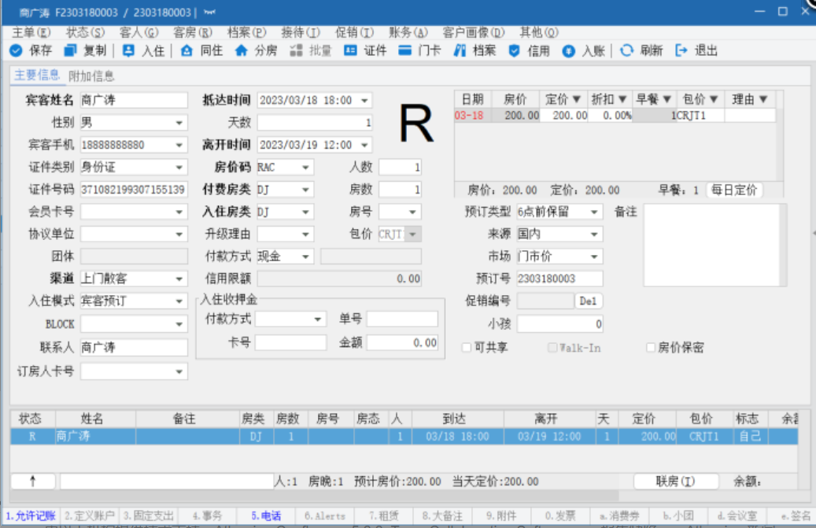Click the deposit 金额 input field
This screenshot has width=816, height=528.
coord(402,343)
